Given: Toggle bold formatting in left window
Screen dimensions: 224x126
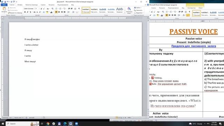Looking at the screenshot, I should coord(25,12).
